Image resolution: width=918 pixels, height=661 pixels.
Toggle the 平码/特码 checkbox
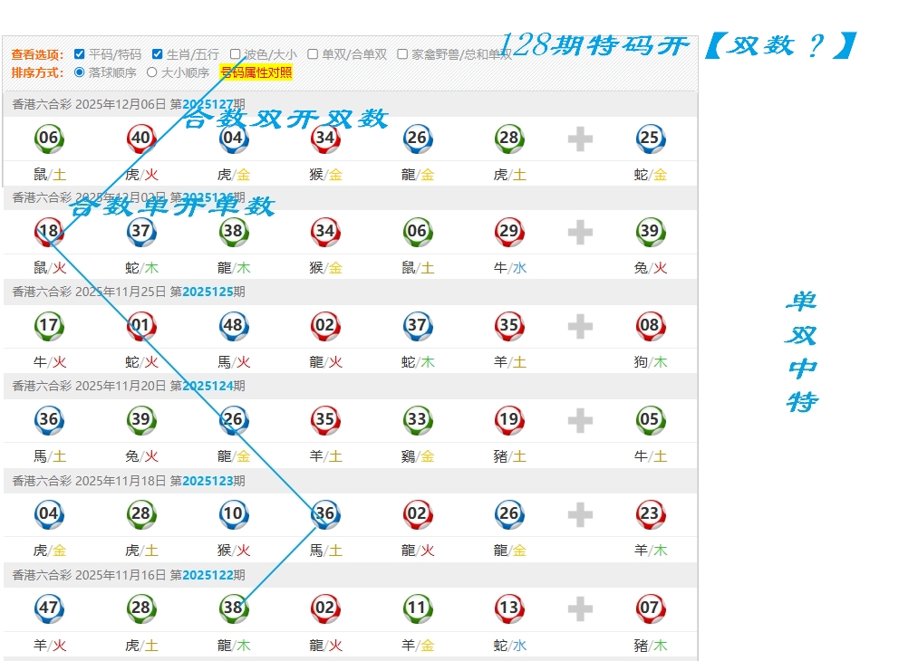coord(80,54)
